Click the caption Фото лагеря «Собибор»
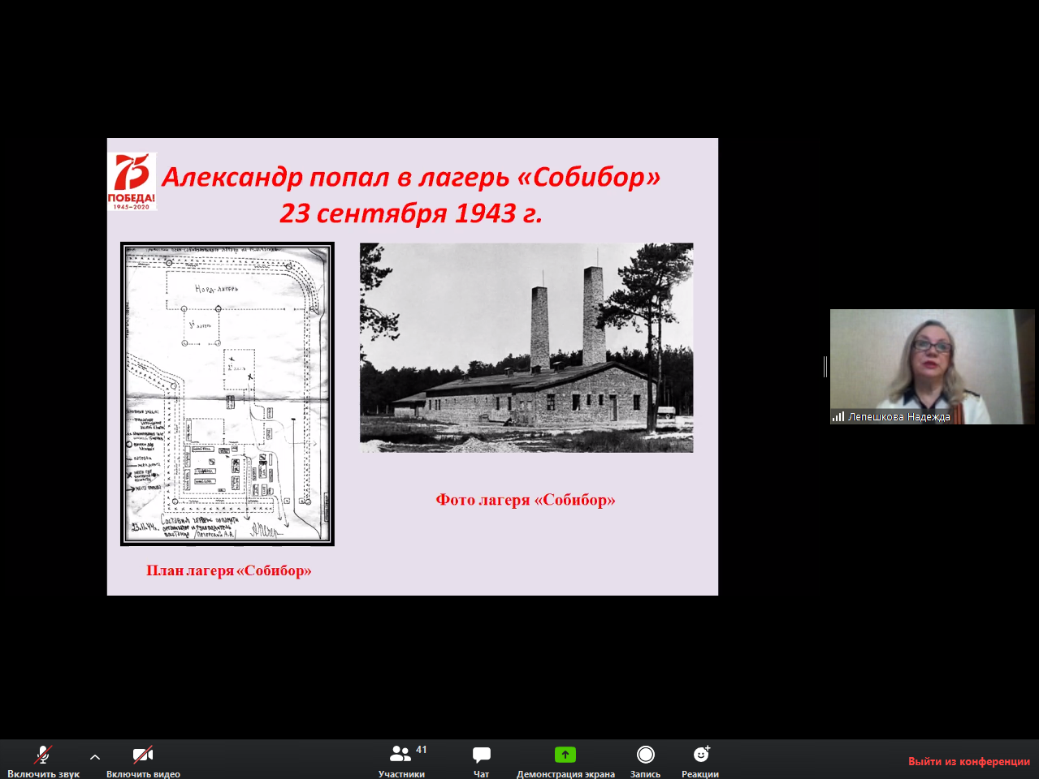This screenshot has width=1039, height=779. (x=526, y=500)
